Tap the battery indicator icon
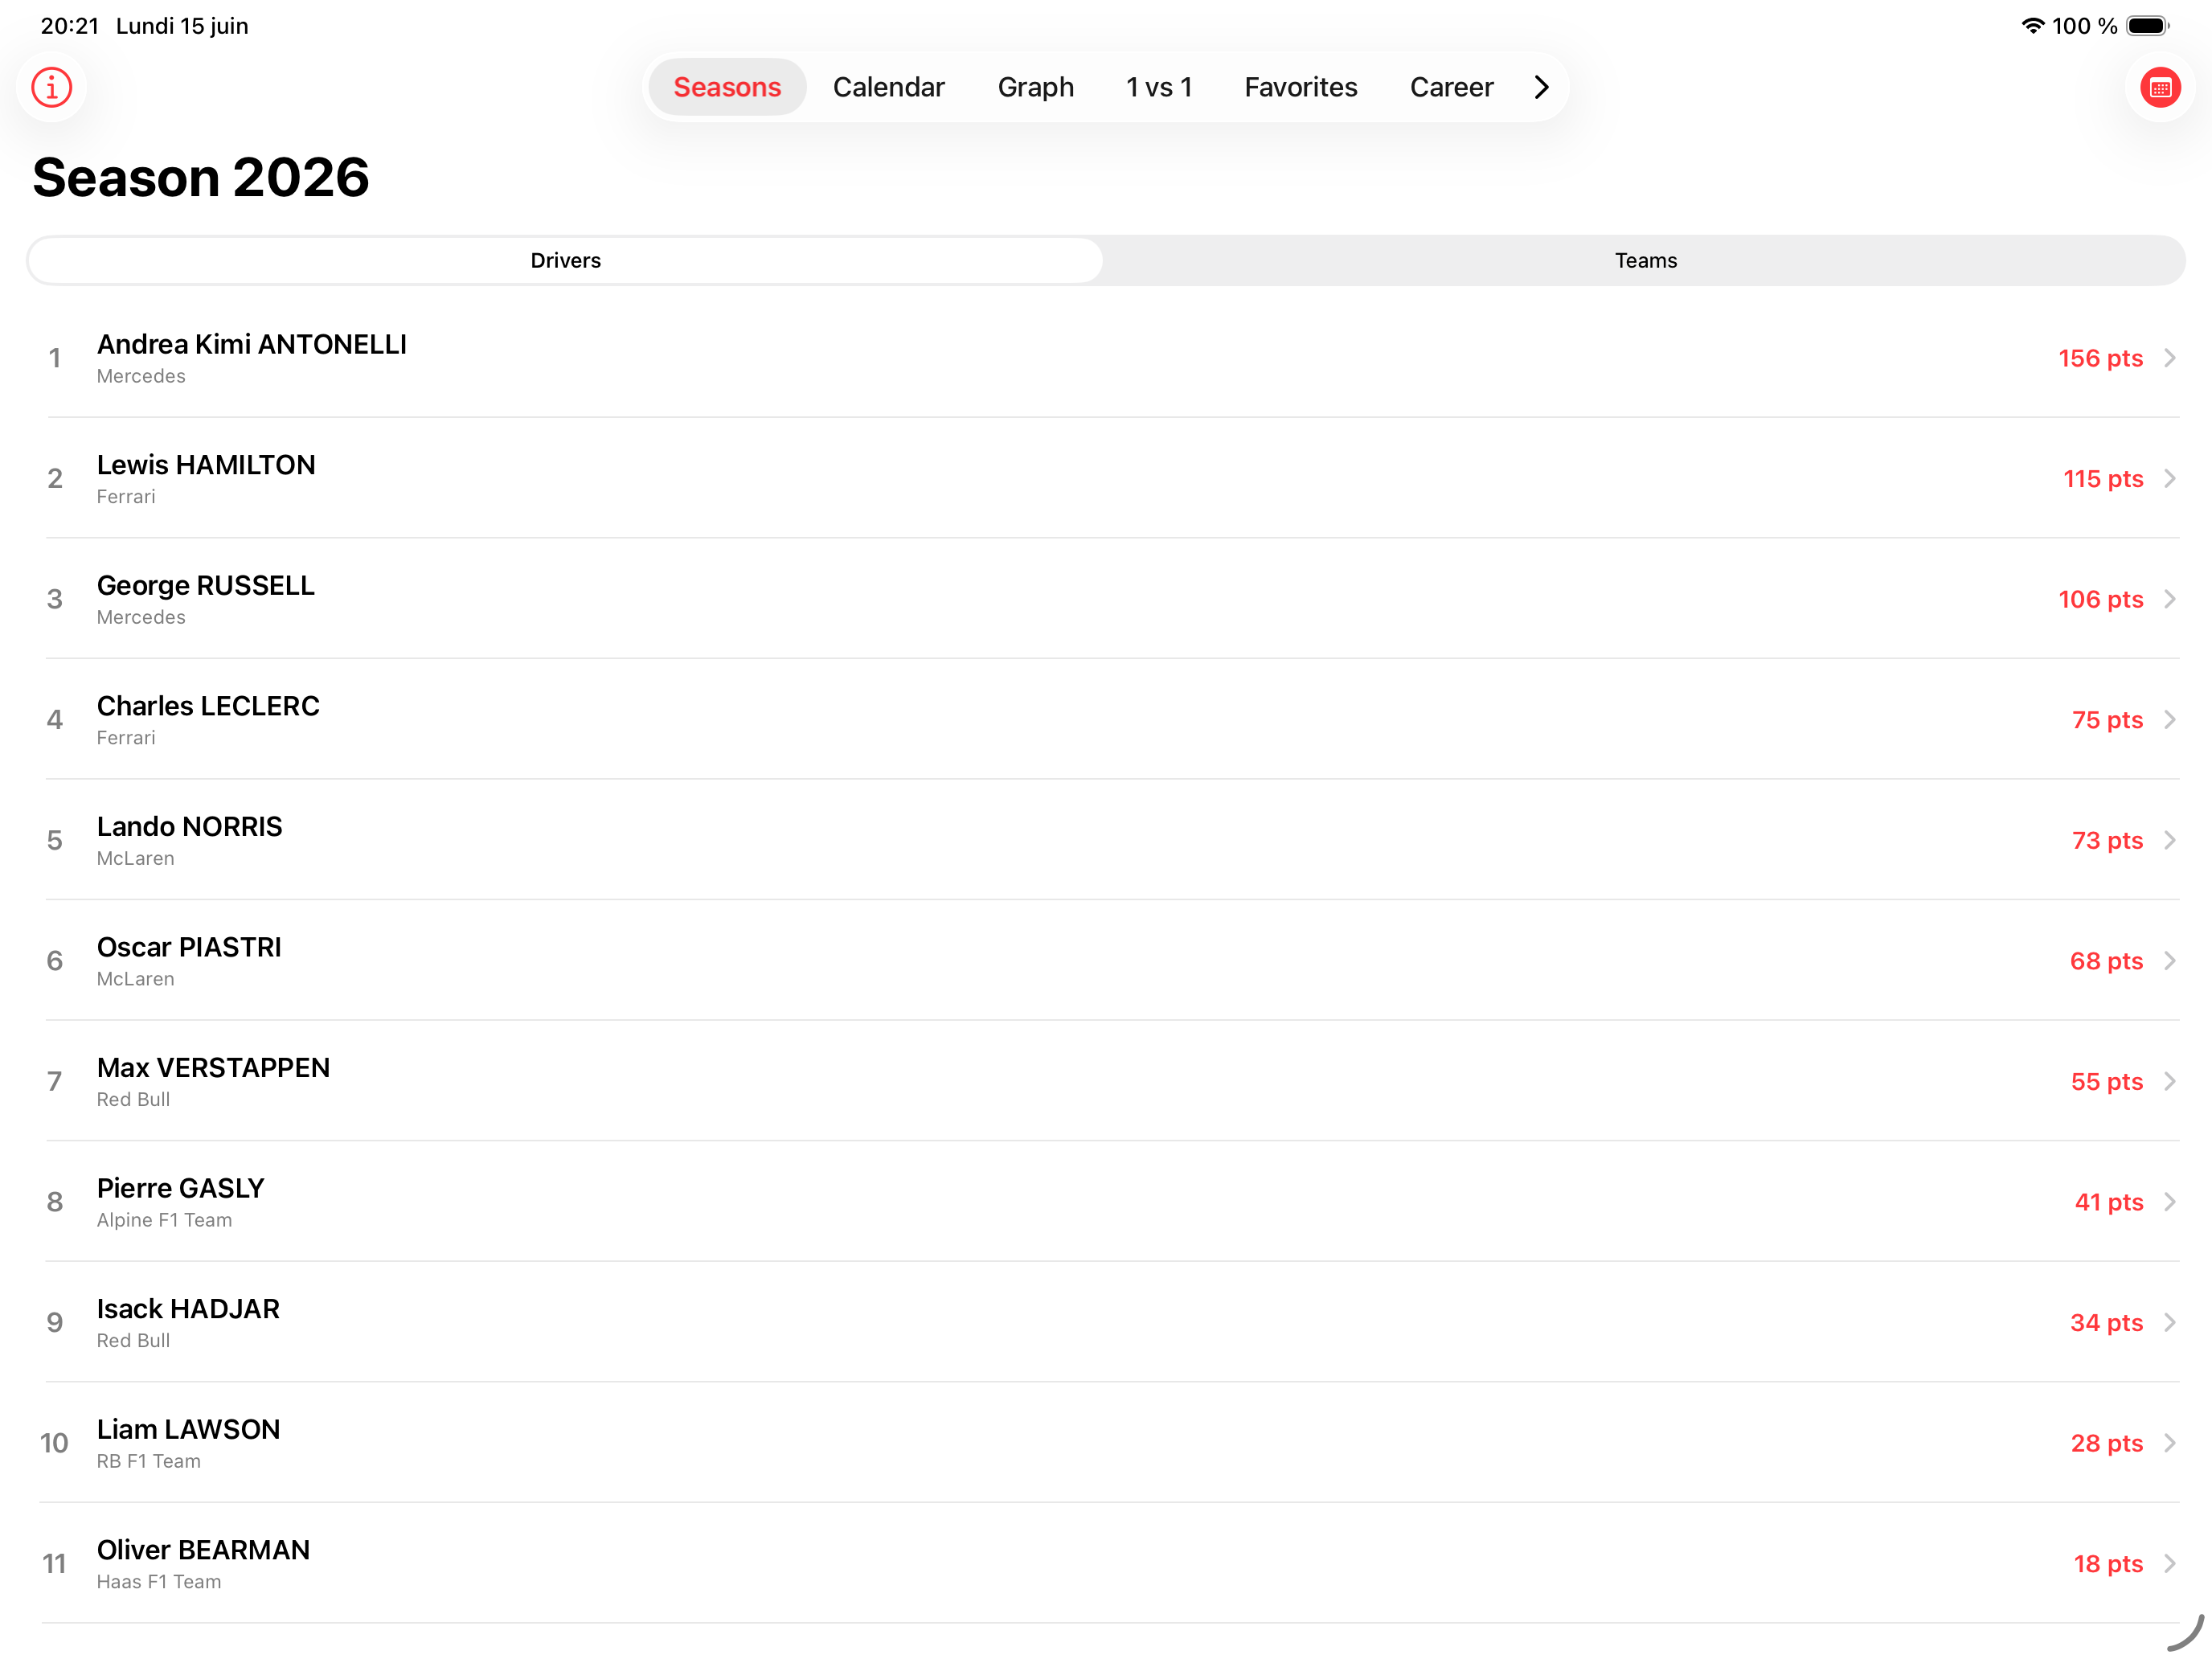 (x=2146, y=26)
